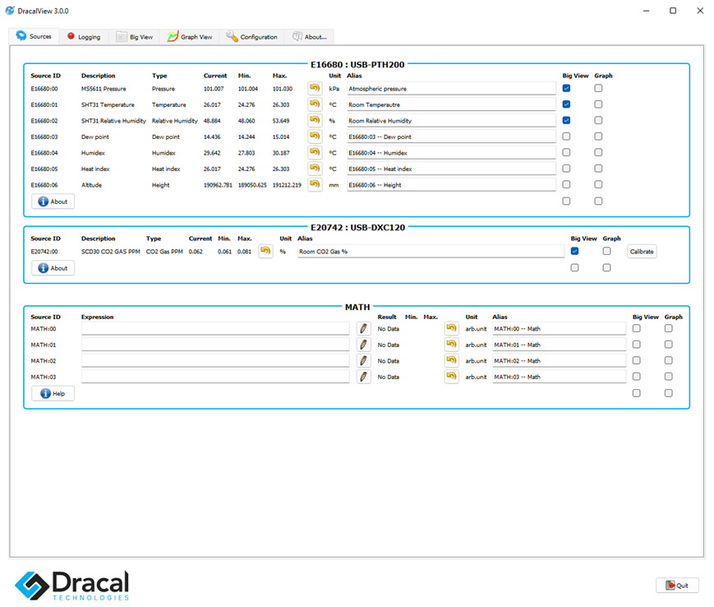Edit the Room CO2 Gas % alias field
The image size is (714, 607).
coord(431,251)
